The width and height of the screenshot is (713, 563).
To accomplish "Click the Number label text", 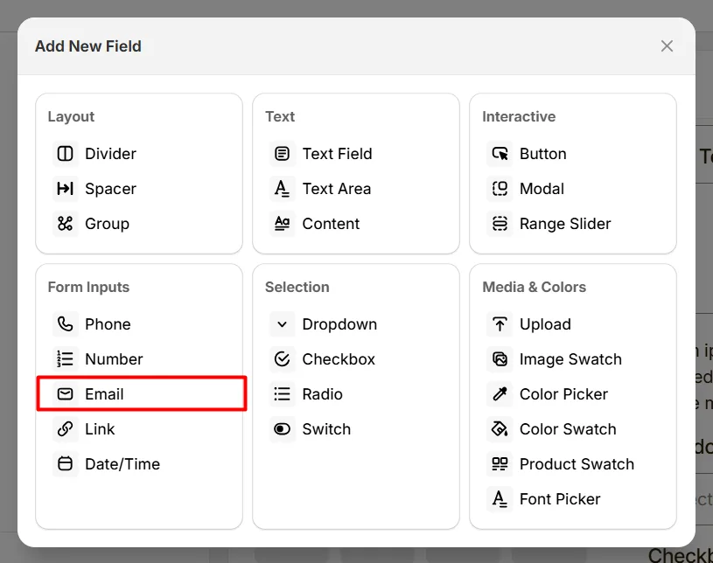I will tap(114, 359).
